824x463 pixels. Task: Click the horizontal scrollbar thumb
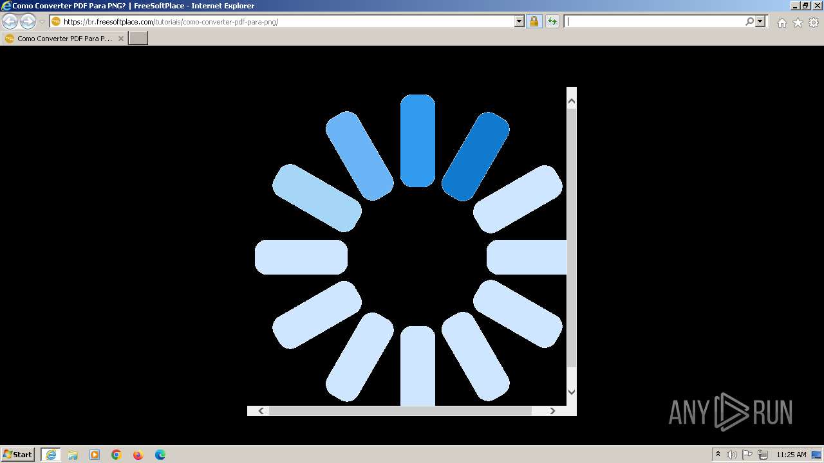coord(400,411)
